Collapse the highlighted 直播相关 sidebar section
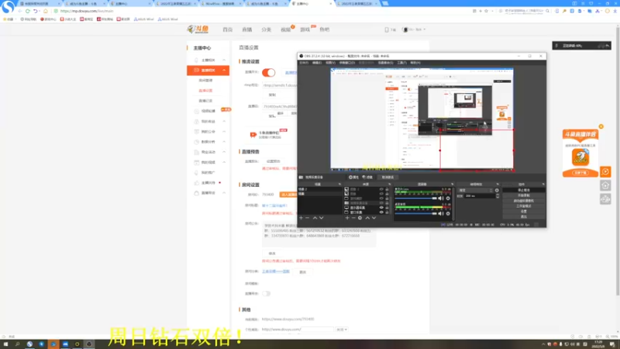 point(208,71)
